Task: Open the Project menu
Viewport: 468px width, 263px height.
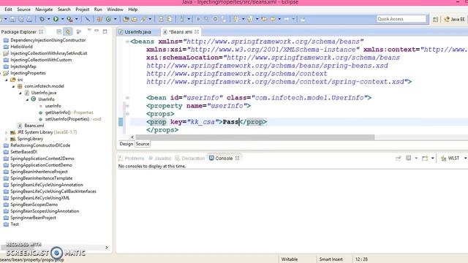Action: coord(82,9)
